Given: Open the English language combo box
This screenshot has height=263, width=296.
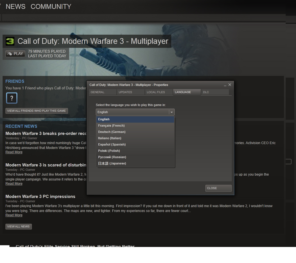Looking at the screenshot, I should pos(135,112).
